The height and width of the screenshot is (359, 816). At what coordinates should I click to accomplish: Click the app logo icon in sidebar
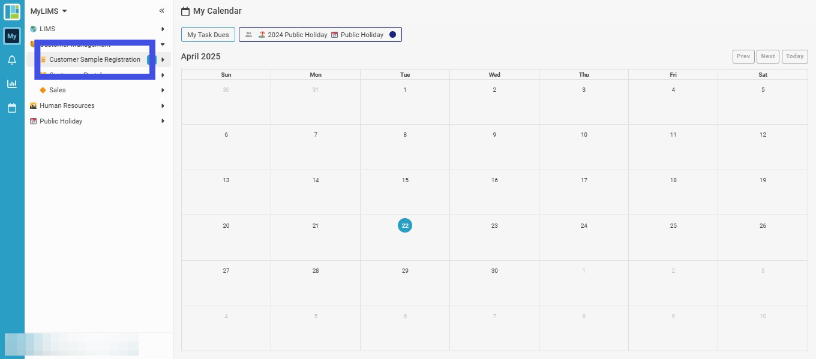tap(12, 11)
